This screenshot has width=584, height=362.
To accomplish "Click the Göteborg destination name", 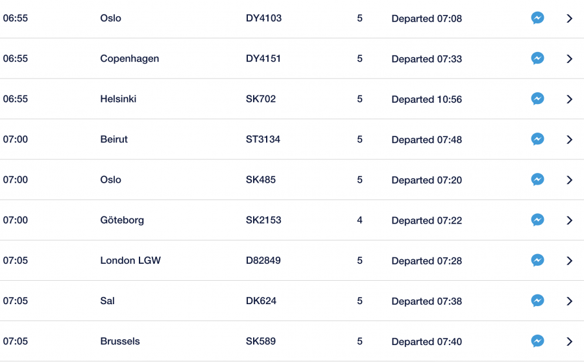I will pyautogui.click(x=122, y=220).
